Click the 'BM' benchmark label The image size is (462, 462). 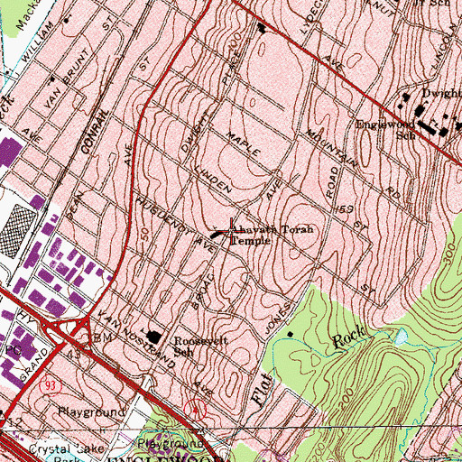pyautogui.click(x=103, y=337)
